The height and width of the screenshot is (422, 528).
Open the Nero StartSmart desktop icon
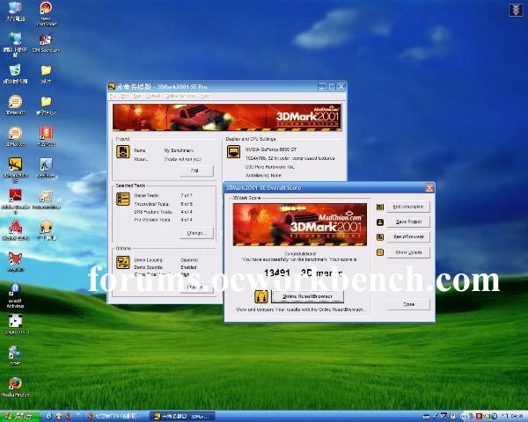pos(46,13)
